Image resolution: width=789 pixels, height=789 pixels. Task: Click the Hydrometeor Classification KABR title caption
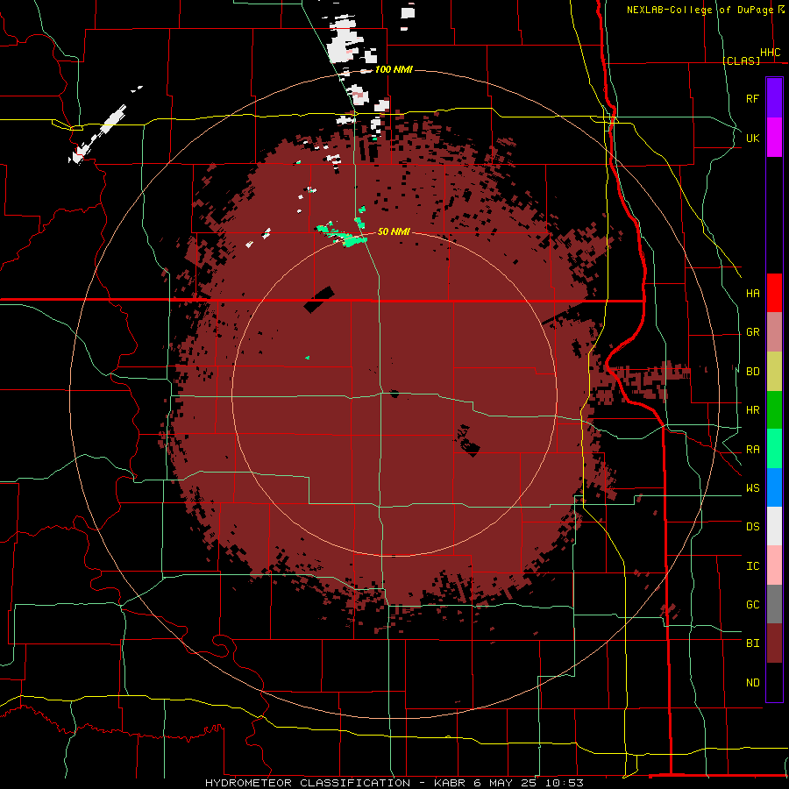(x=394, y=783)
